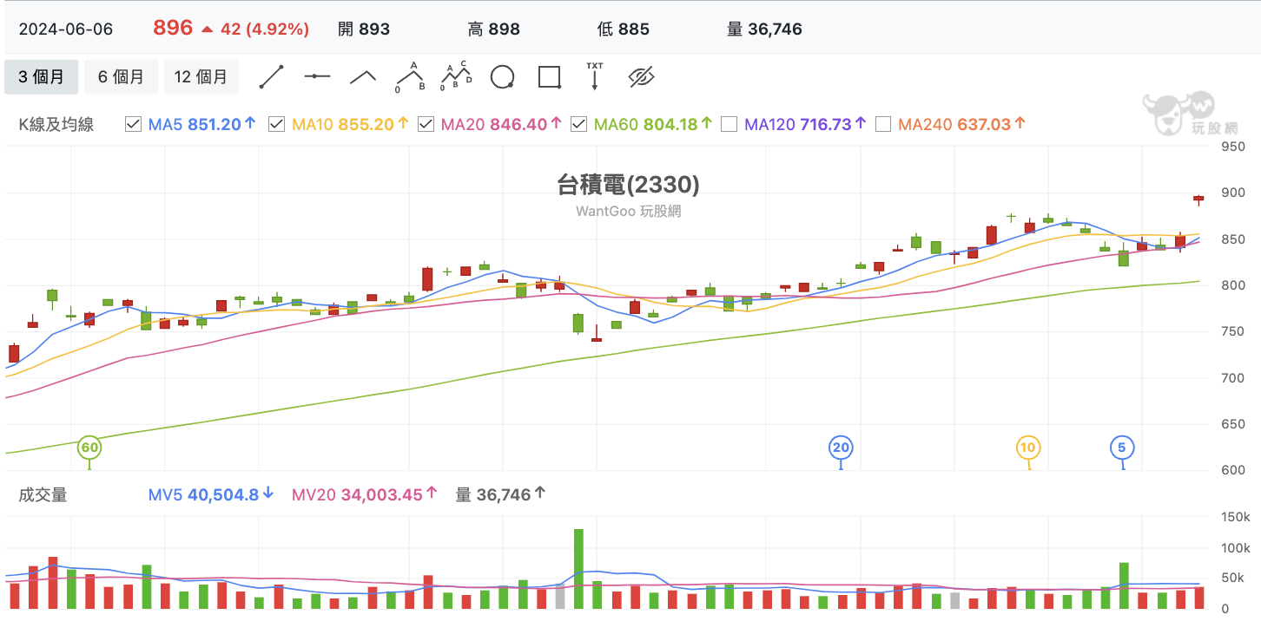Click the tallest green volume bar
Image resolution: width=1261 pixels, height=621 pixels.
click(x=578, y=569)
